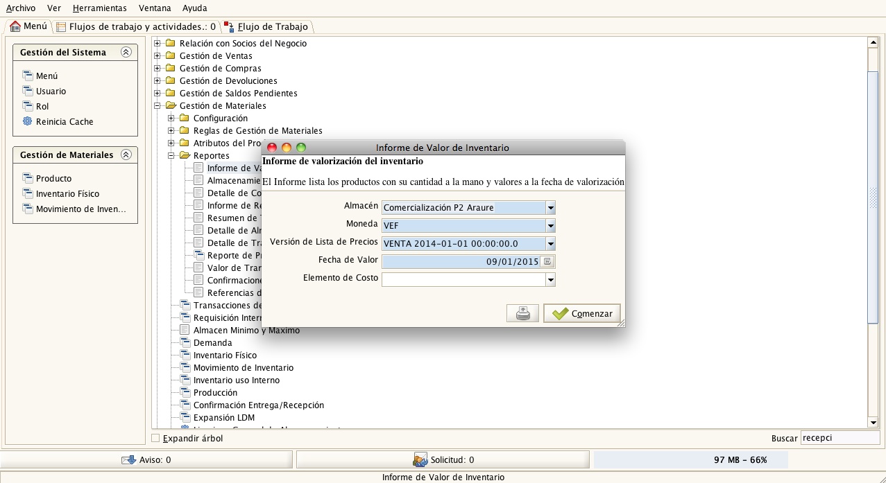Click the Reportes open folder icon

click(x=185, y=155)
